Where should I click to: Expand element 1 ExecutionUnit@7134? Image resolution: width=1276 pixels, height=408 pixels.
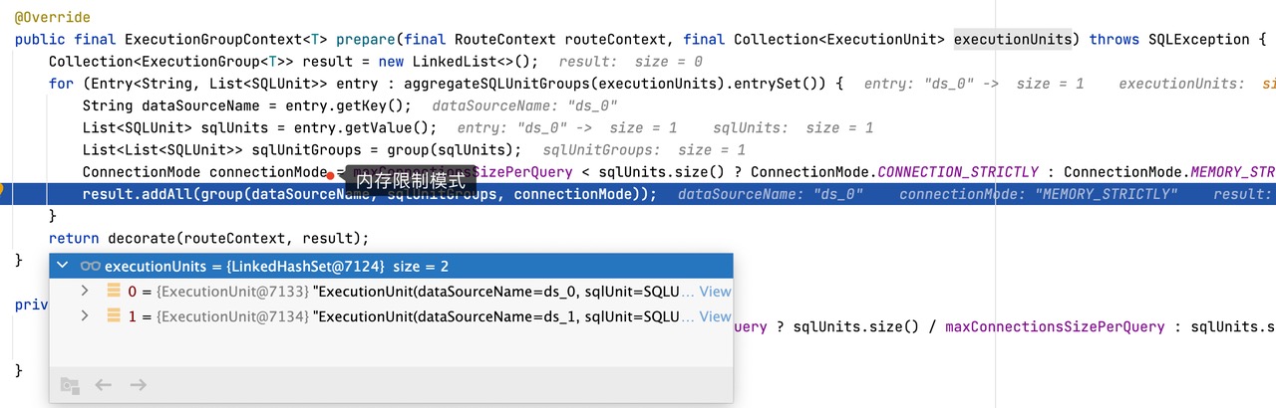pos(86,316)
